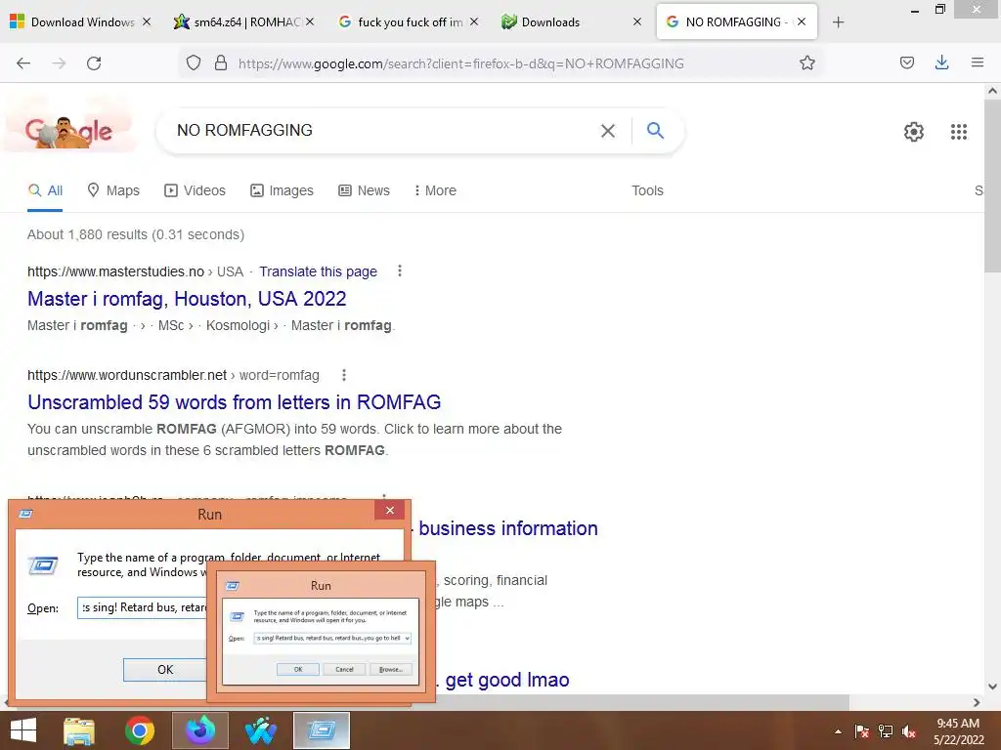Go back to the previous page

pyautogui.click(x=23, y=63)
